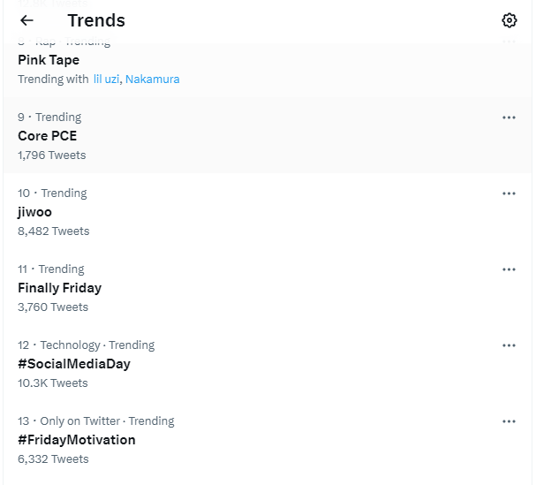Viewport: 551px width, 485px height.
Task: Click the 10.3K Tweets count
Action: coord(53,383)
